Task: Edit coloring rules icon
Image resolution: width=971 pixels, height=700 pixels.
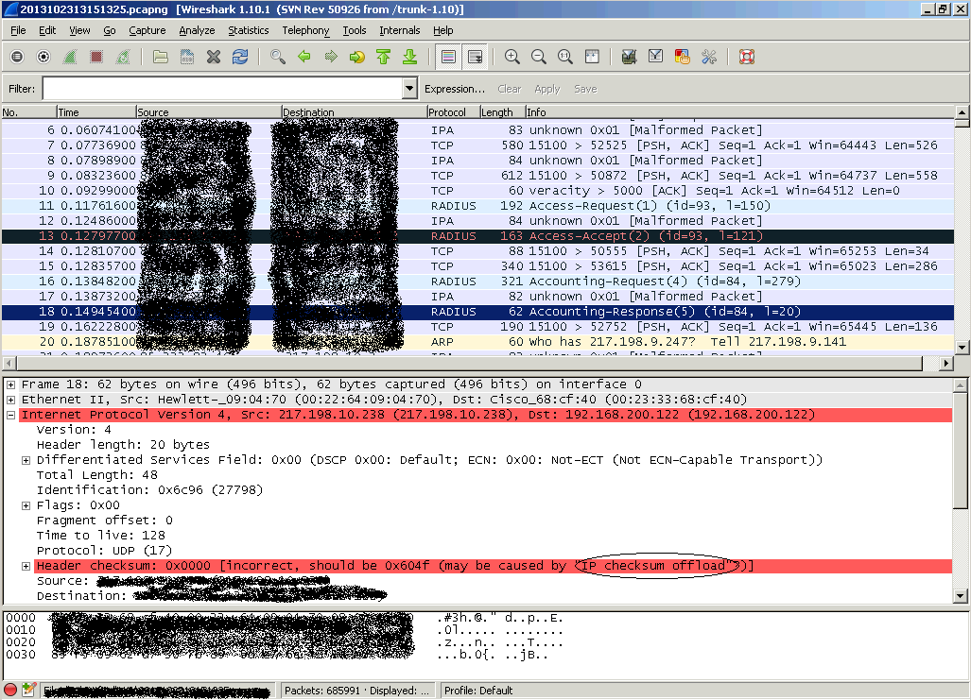Action: 683,57
